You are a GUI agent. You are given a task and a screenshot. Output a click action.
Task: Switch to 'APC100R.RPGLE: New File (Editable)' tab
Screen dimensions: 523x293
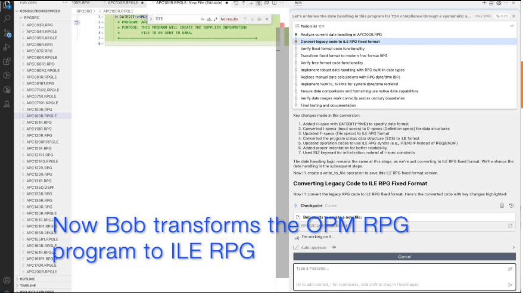[189, 2]
